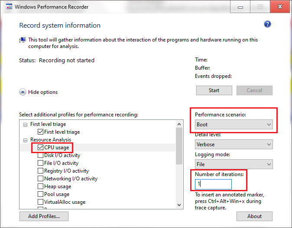Image resolution: width=292 pixels, height=228 pixels.
Task: Click the Number of iterations input field
Action: 213,184
